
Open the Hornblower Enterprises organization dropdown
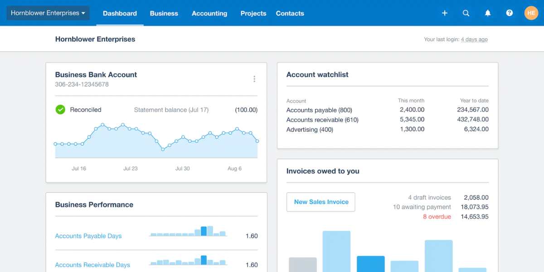click(x=48, y=13)
